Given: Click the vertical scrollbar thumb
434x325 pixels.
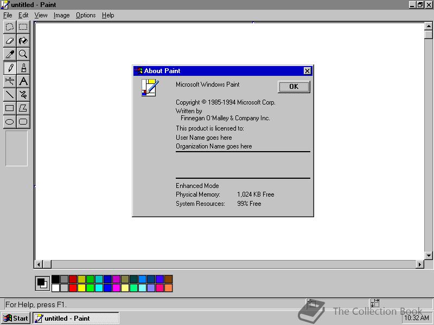Looking at the screenshot, I should pyautogui.click(x=429, y=35).
